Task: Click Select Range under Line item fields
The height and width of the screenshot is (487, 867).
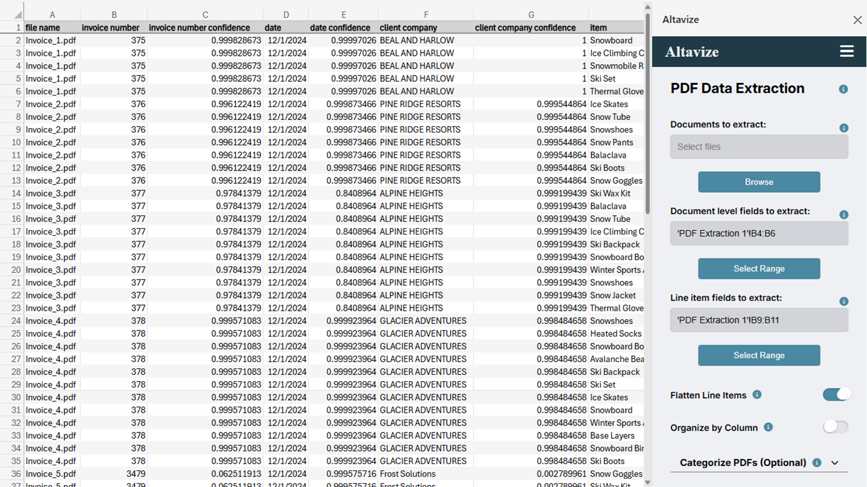Action: coord(758,356)
